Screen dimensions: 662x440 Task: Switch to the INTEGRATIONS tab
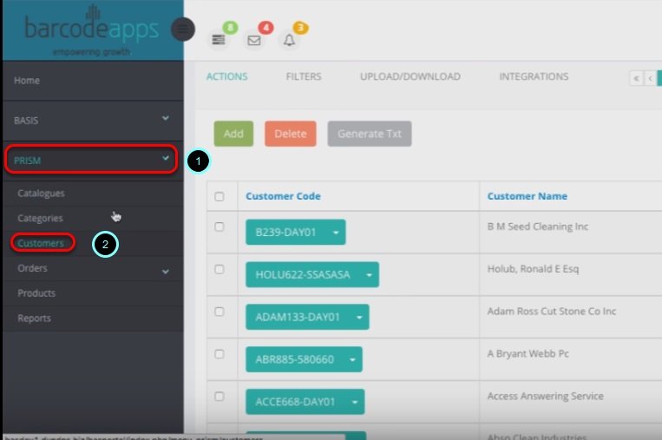click(x=534, y=76)
